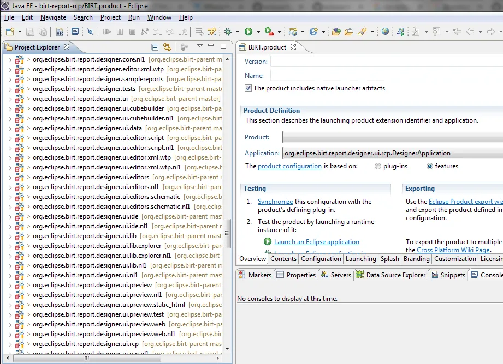The image size is (503, 364).
Task: Open the Search flashlight dropdown arrow
Action: click(x=372, y=32)
